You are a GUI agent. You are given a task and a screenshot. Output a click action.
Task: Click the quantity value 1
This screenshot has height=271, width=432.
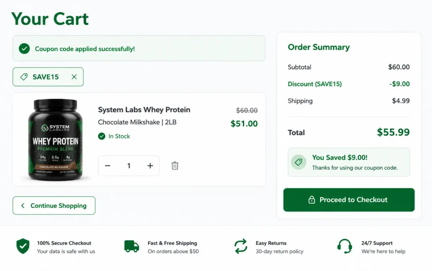(129, 166)
